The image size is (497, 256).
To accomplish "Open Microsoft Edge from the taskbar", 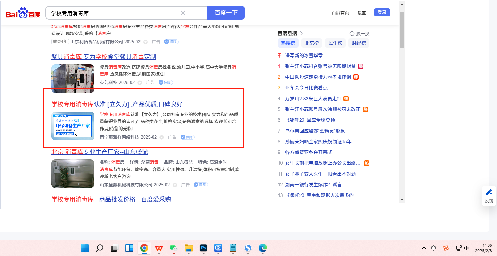I will pyautogui.click(x=262, y=248).
